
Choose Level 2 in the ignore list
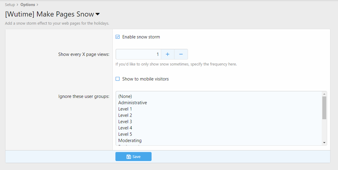[x=125, y=115]
